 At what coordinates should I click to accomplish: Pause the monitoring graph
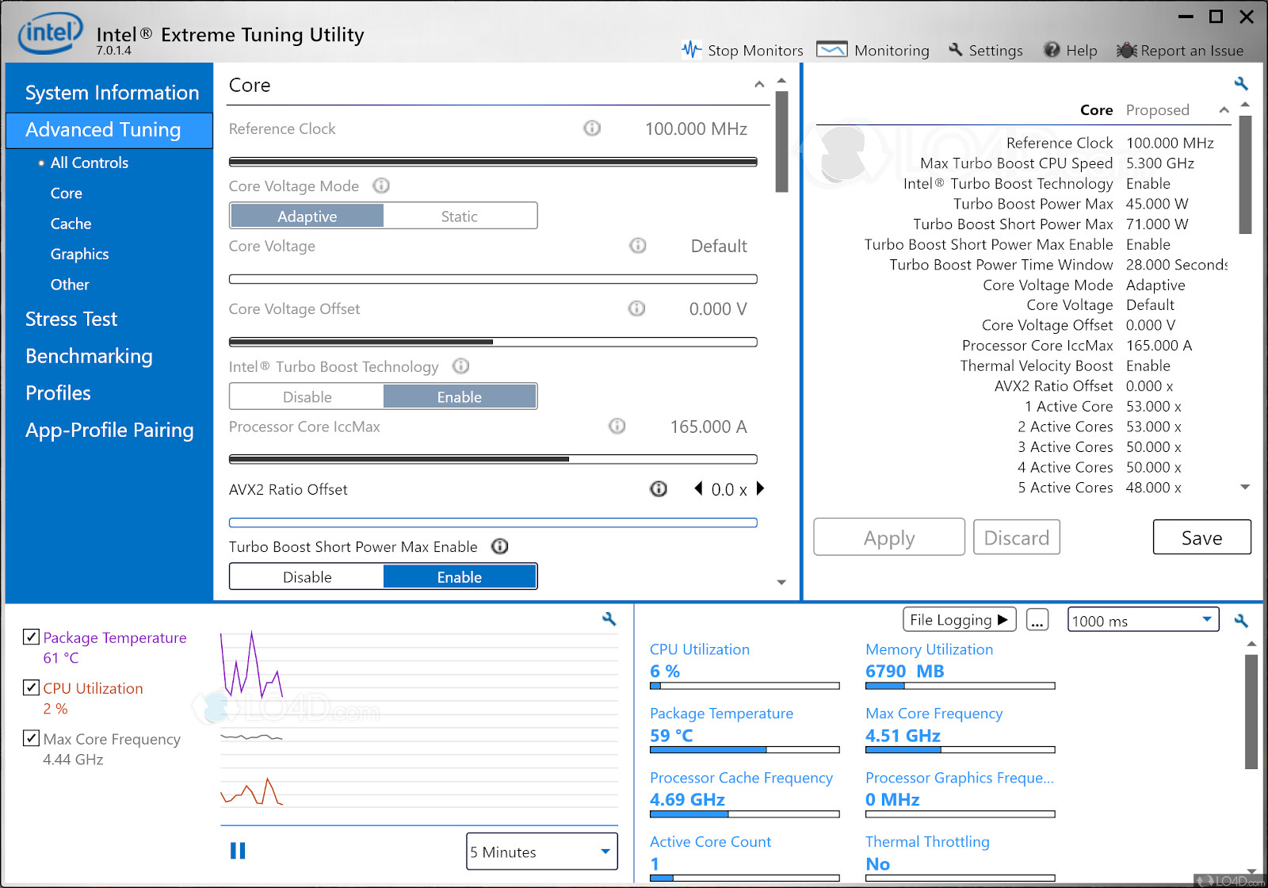point(238,851)
